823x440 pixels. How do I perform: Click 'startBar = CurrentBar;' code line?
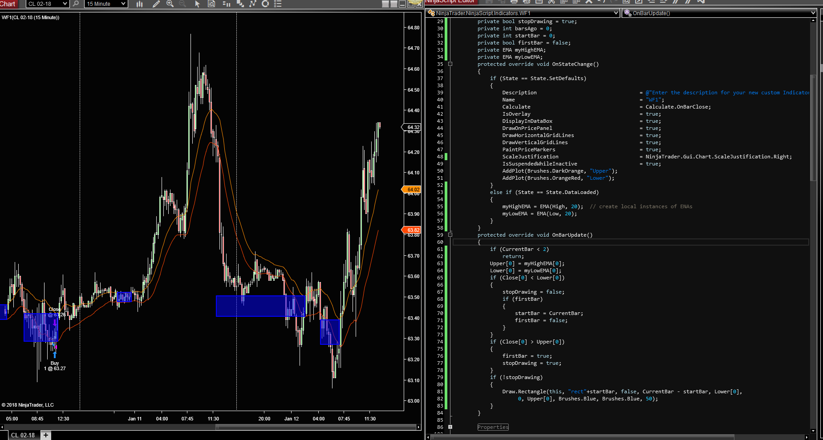549,313
